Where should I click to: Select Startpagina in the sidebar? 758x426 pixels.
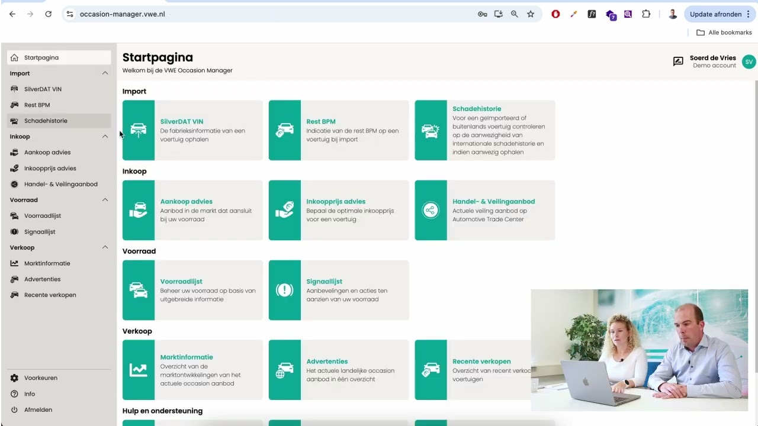(59, 57)
